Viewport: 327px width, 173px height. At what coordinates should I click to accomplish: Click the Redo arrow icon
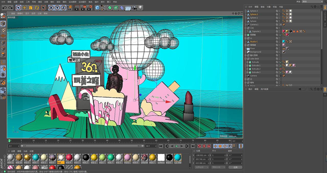10,8
